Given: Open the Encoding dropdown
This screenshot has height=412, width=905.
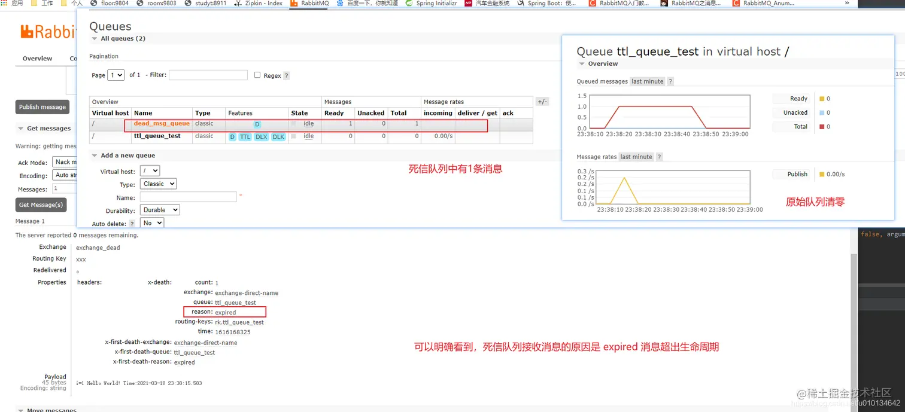Looking at the screenshot, I should 65,175.
